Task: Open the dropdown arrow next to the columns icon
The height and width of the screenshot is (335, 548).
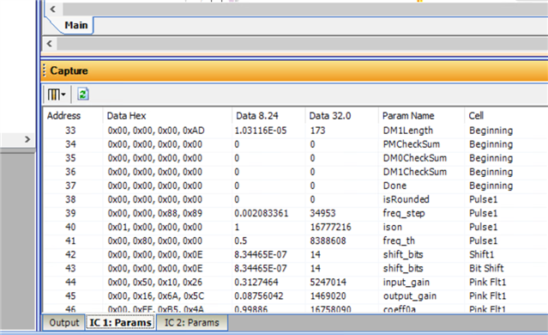Action: point(63,94)
